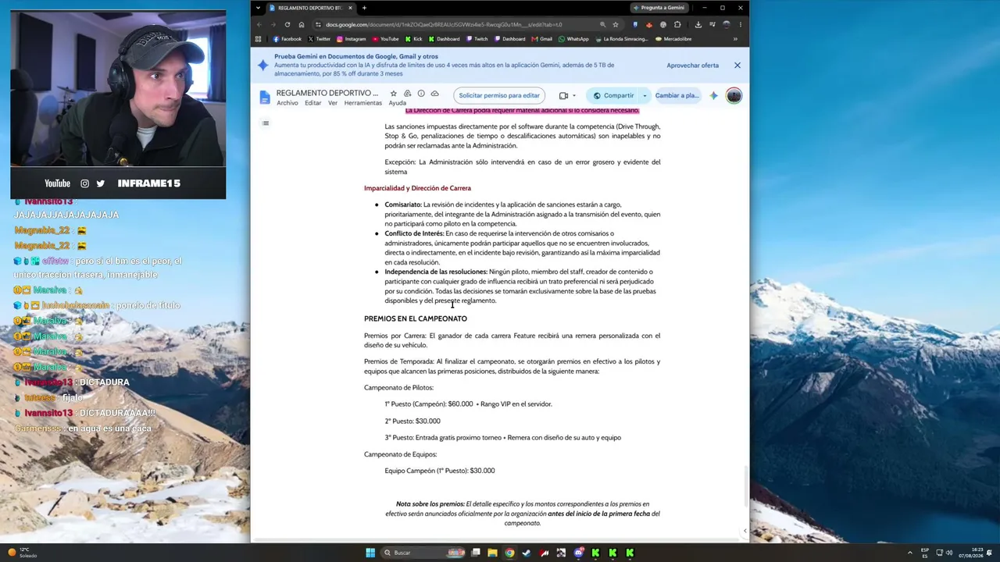Open a new browser tab

pos(364,8)
